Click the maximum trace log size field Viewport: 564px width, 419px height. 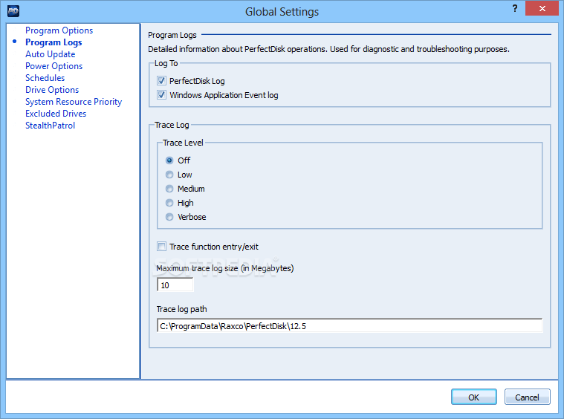point(175,285)
